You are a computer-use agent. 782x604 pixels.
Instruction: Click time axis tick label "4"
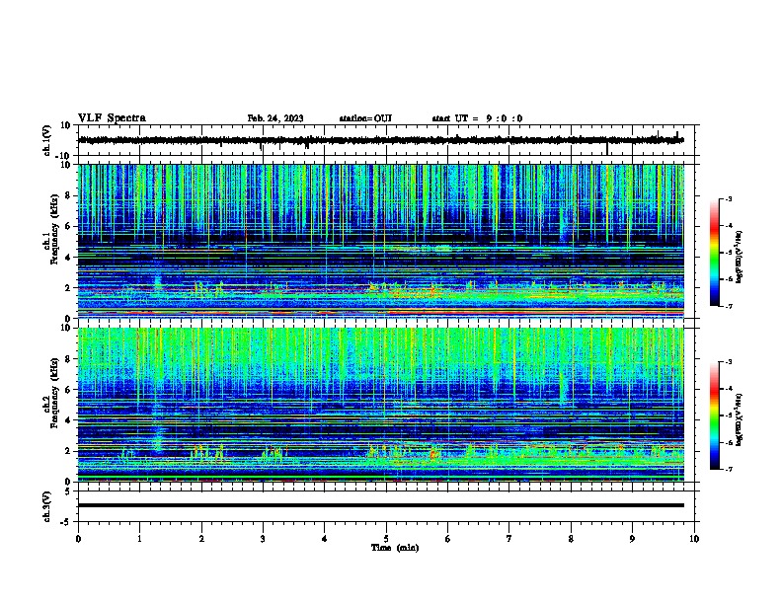[x=325, y=539]
